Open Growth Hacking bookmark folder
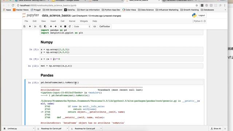The height and width of the screenshot is (131, 233). [189, 10]
